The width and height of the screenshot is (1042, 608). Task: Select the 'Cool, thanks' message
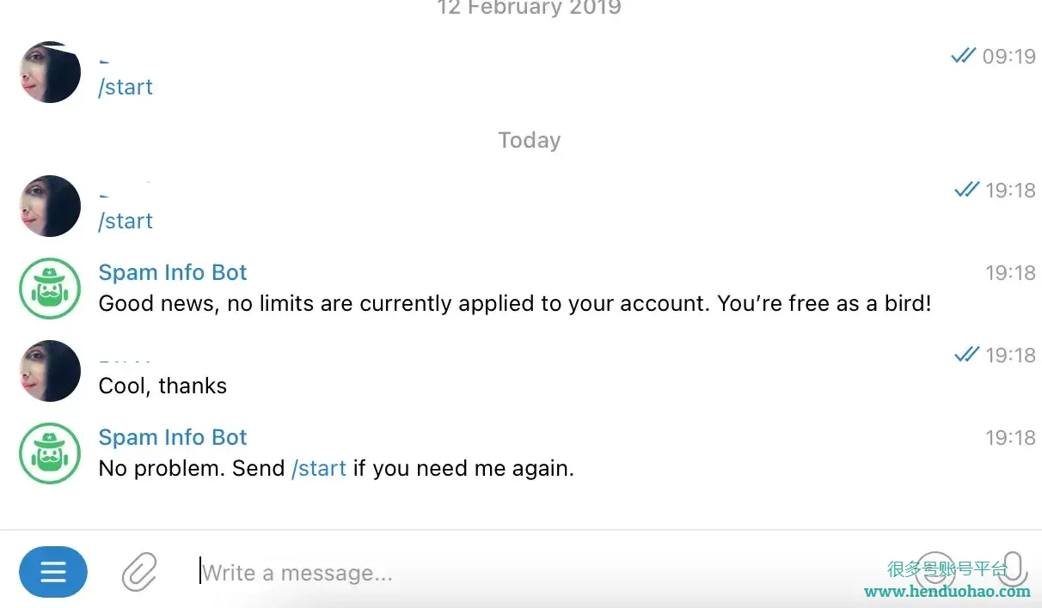coord(163,386)
